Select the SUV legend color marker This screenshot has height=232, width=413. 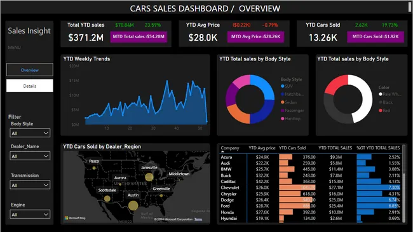pos(283,86)
